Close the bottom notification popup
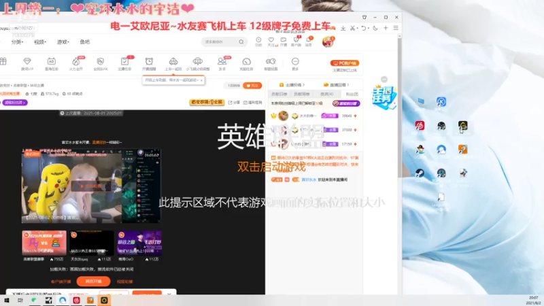The width and height of the screenshot is (544, 306). [169, 294]
